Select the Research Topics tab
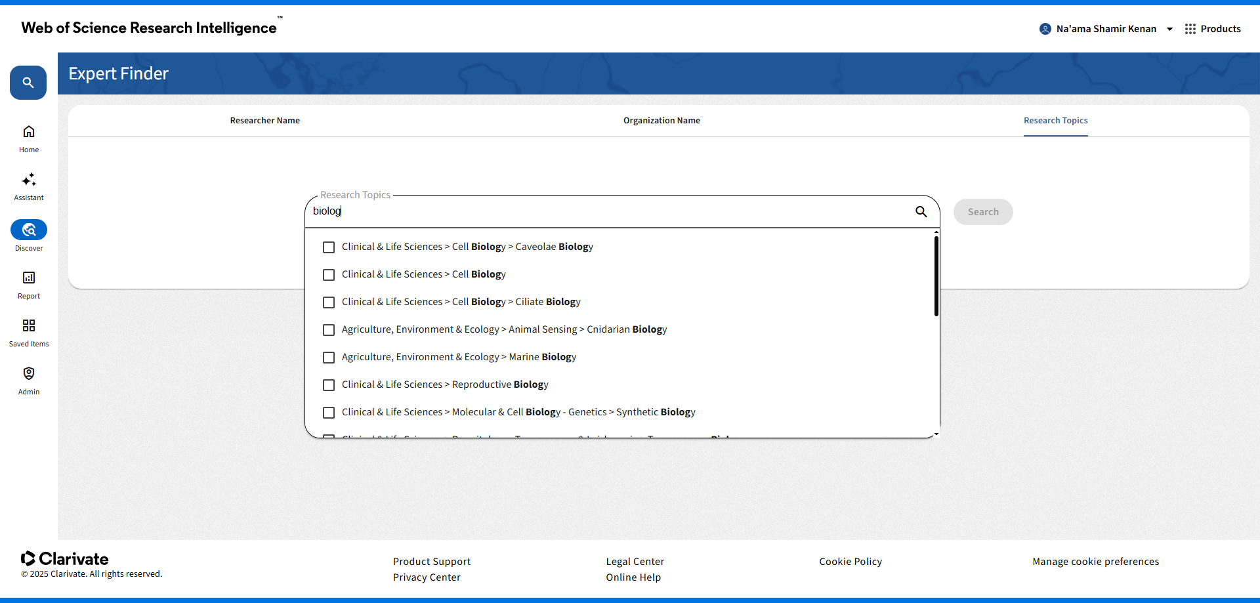 coord(1056,121)
